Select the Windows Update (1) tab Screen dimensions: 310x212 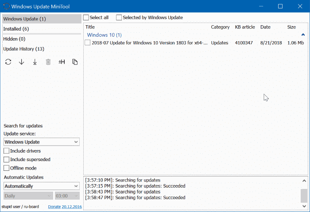point(42,19)
